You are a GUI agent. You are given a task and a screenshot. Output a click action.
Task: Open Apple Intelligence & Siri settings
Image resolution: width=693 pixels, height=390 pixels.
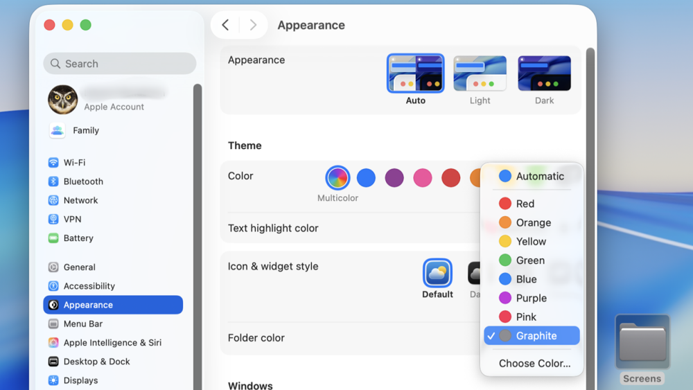click(x=111, y=343)
